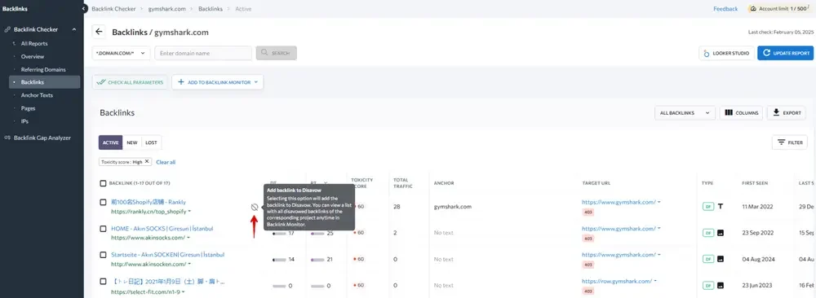Screen dimensions: 816x298
Task: Open Anchor Texts in the sidebar
Action: (x=37, y=95)
